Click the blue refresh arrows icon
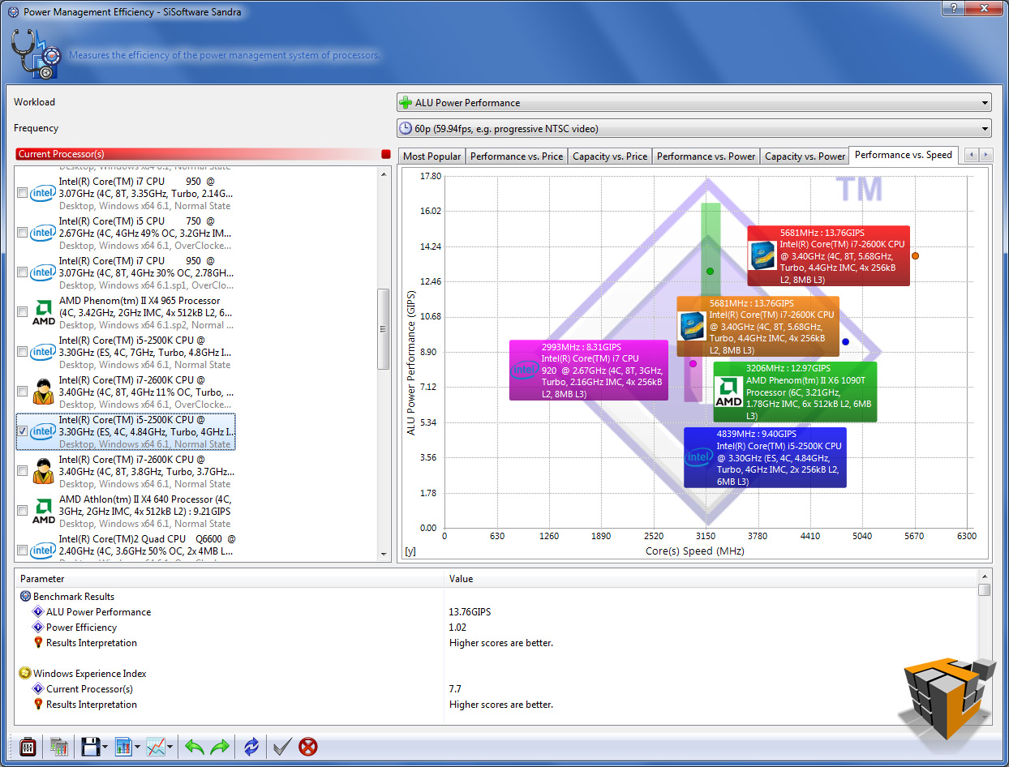This screenshot has width=1009, height=767. 251,747
